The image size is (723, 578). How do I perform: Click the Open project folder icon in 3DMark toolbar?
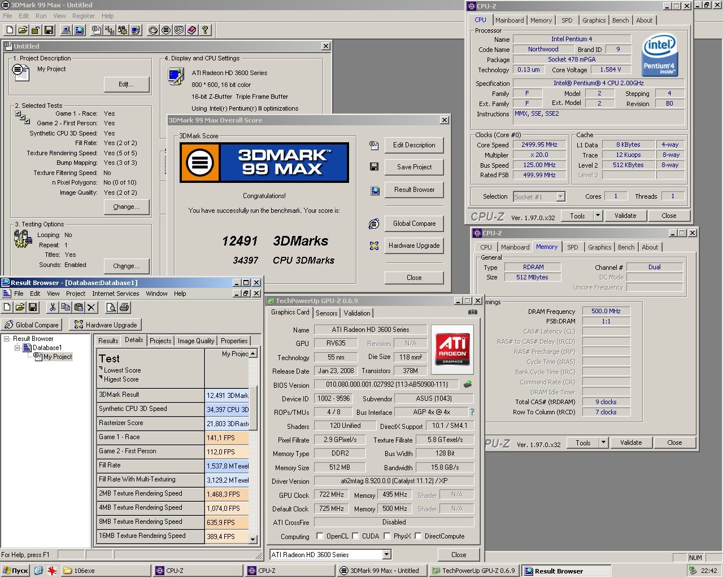(23, 30)
